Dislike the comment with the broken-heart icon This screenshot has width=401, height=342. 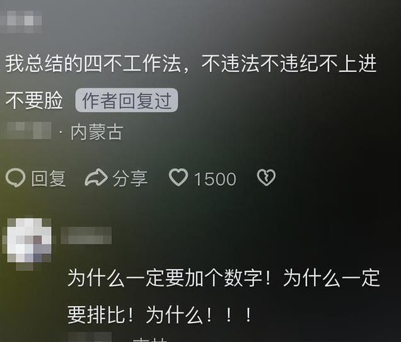click(x=266, y=177)
